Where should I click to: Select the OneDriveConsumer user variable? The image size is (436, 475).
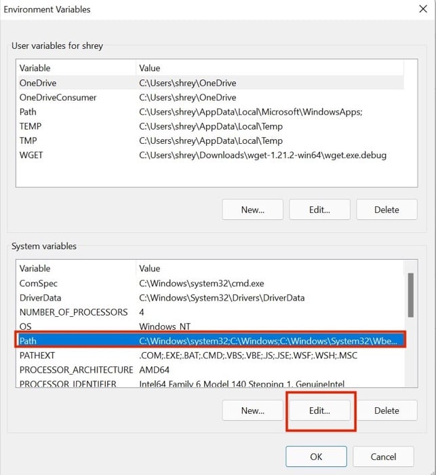[x=211, y=97]
